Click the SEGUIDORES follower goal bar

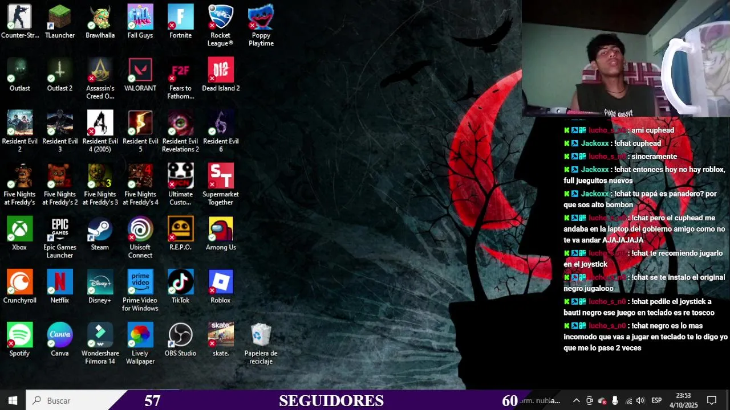coord(331,400)
